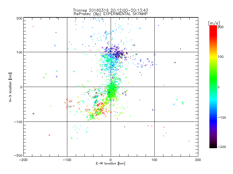Click the yellow band of the velocity color bar
Screen dimensions: 233x174
tap(213, 57)
